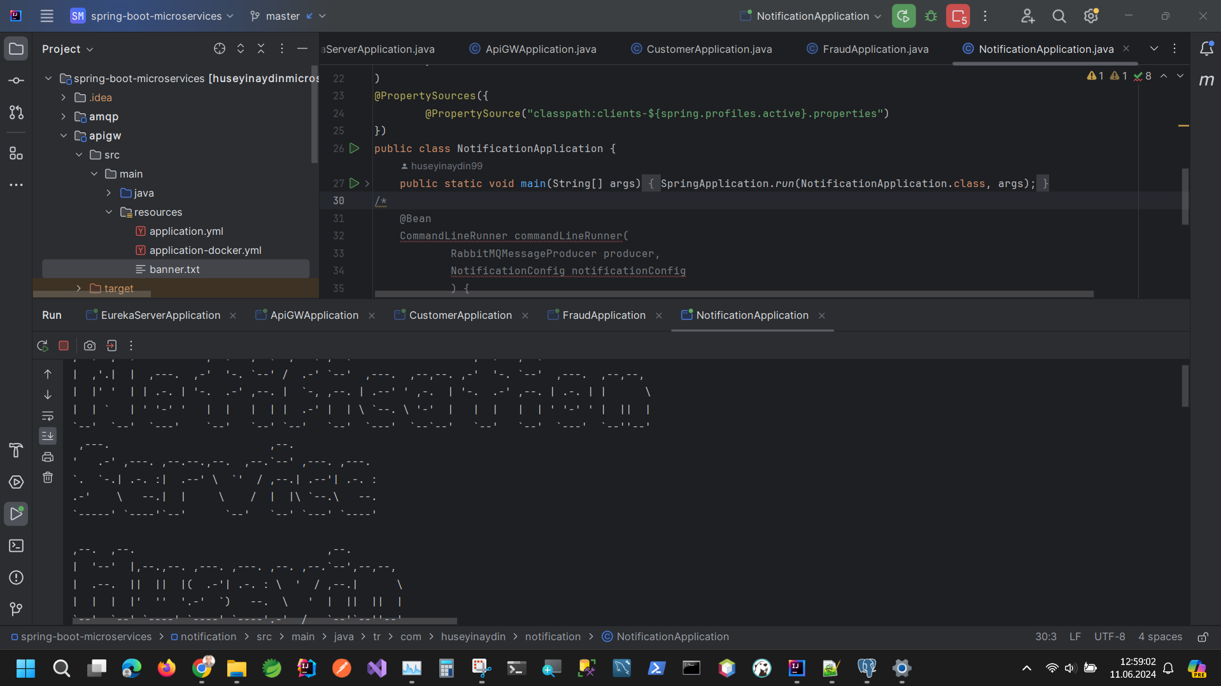Open the Structure tool window
This screenshot has width=1221, height=686.
[x=17, y=153]
